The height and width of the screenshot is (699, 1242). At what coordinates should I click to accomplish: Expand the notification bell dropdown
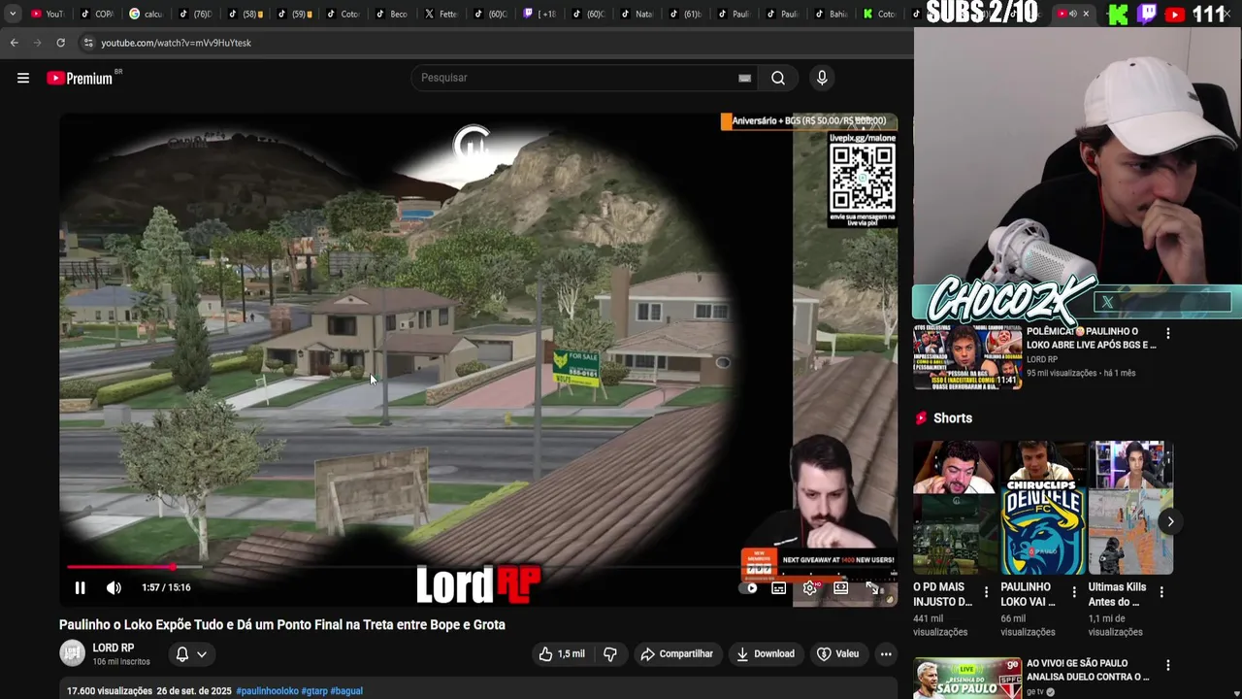(191, 654)
